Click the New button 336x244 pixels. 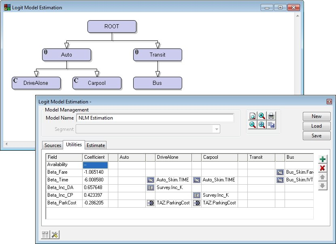[316, 116]
